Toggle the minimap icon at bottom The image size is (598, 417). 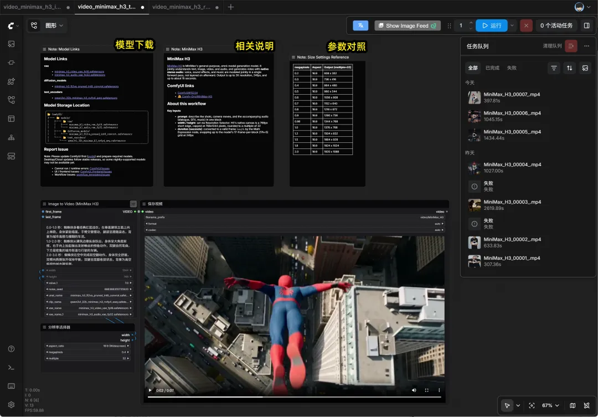(573, 405)
